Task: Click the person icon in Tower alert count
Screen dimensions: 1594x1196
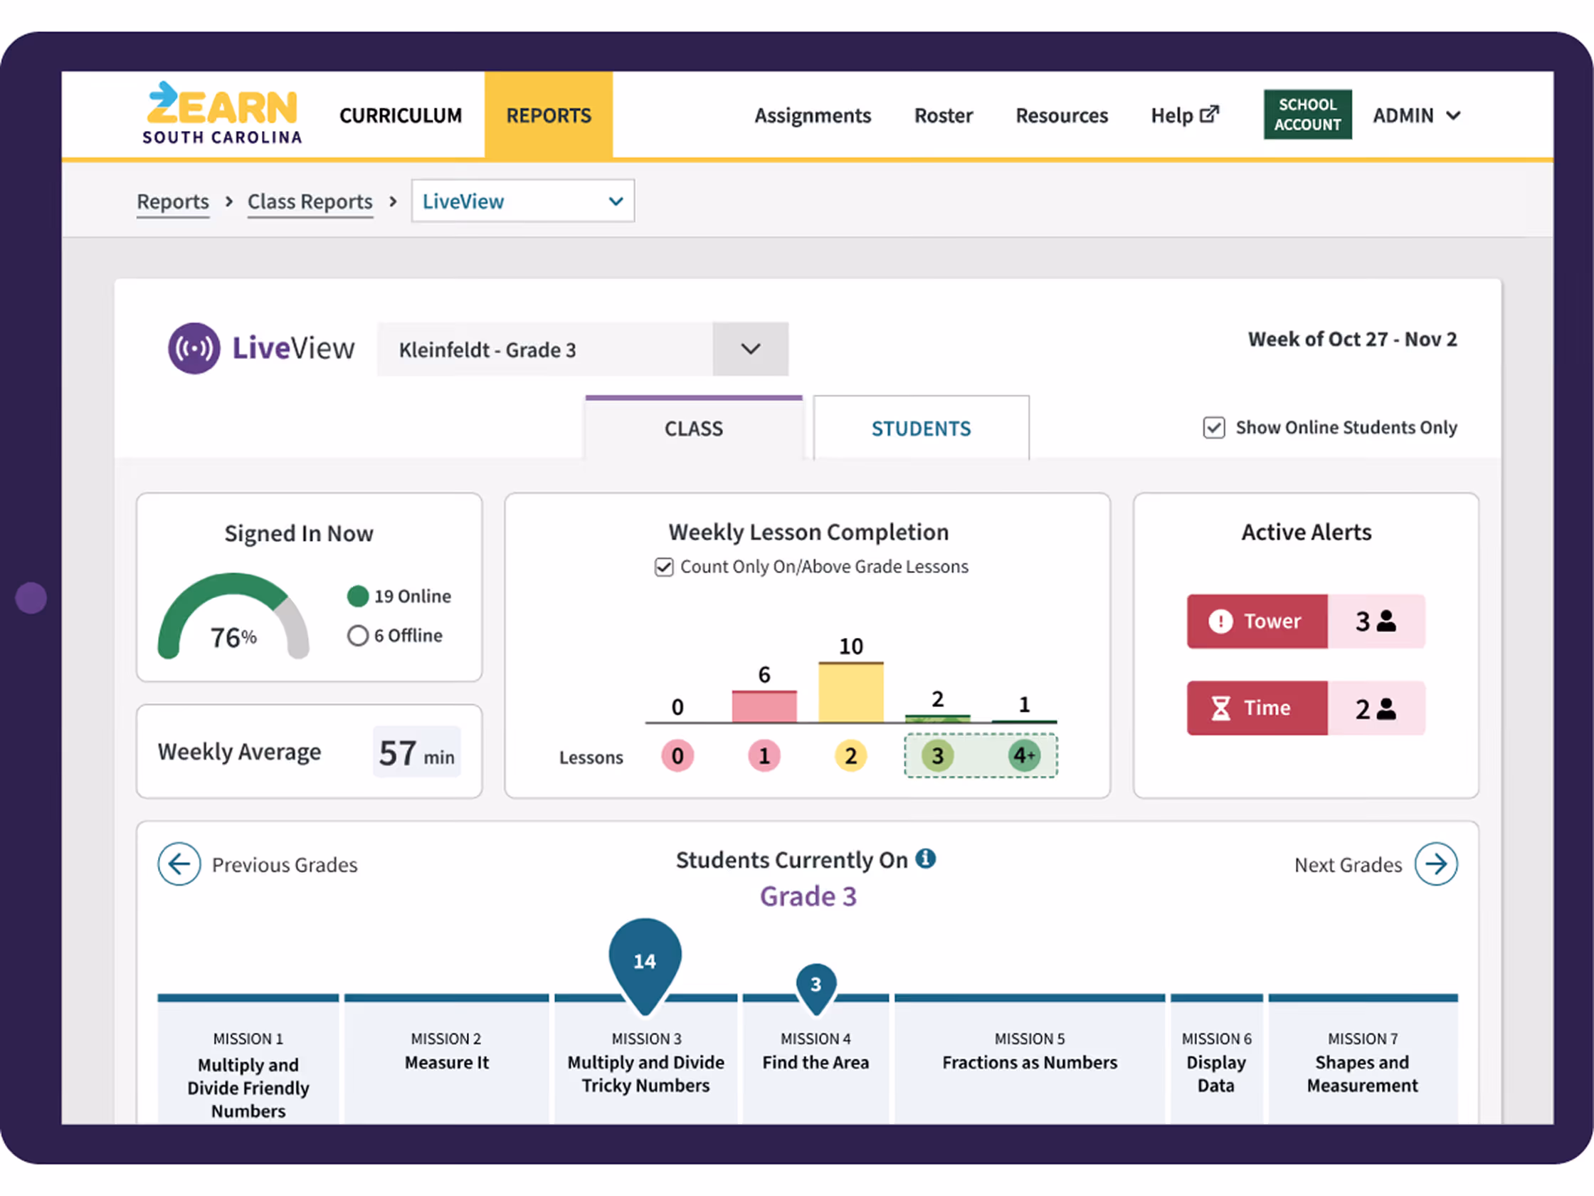Action: 1386,621
